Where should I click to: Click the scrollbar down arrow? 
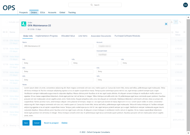[188, 133]
